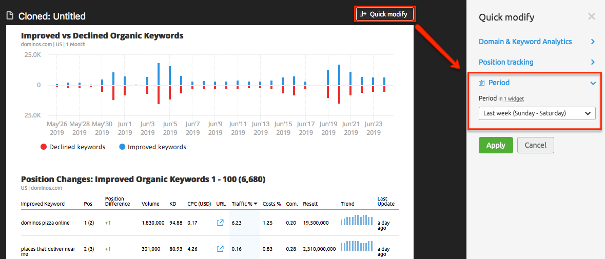Image resolution: width=605 pixels, height=259 pixels.
Task: Click the Costs % column header
Action: point(271,204)
